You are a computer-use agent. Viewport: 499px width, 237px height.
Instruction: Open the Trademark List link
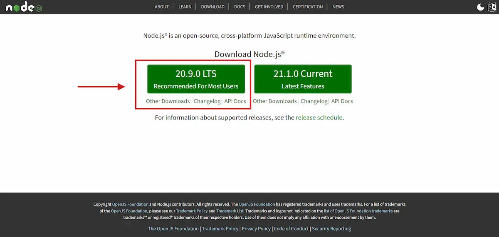coord(230,211)
